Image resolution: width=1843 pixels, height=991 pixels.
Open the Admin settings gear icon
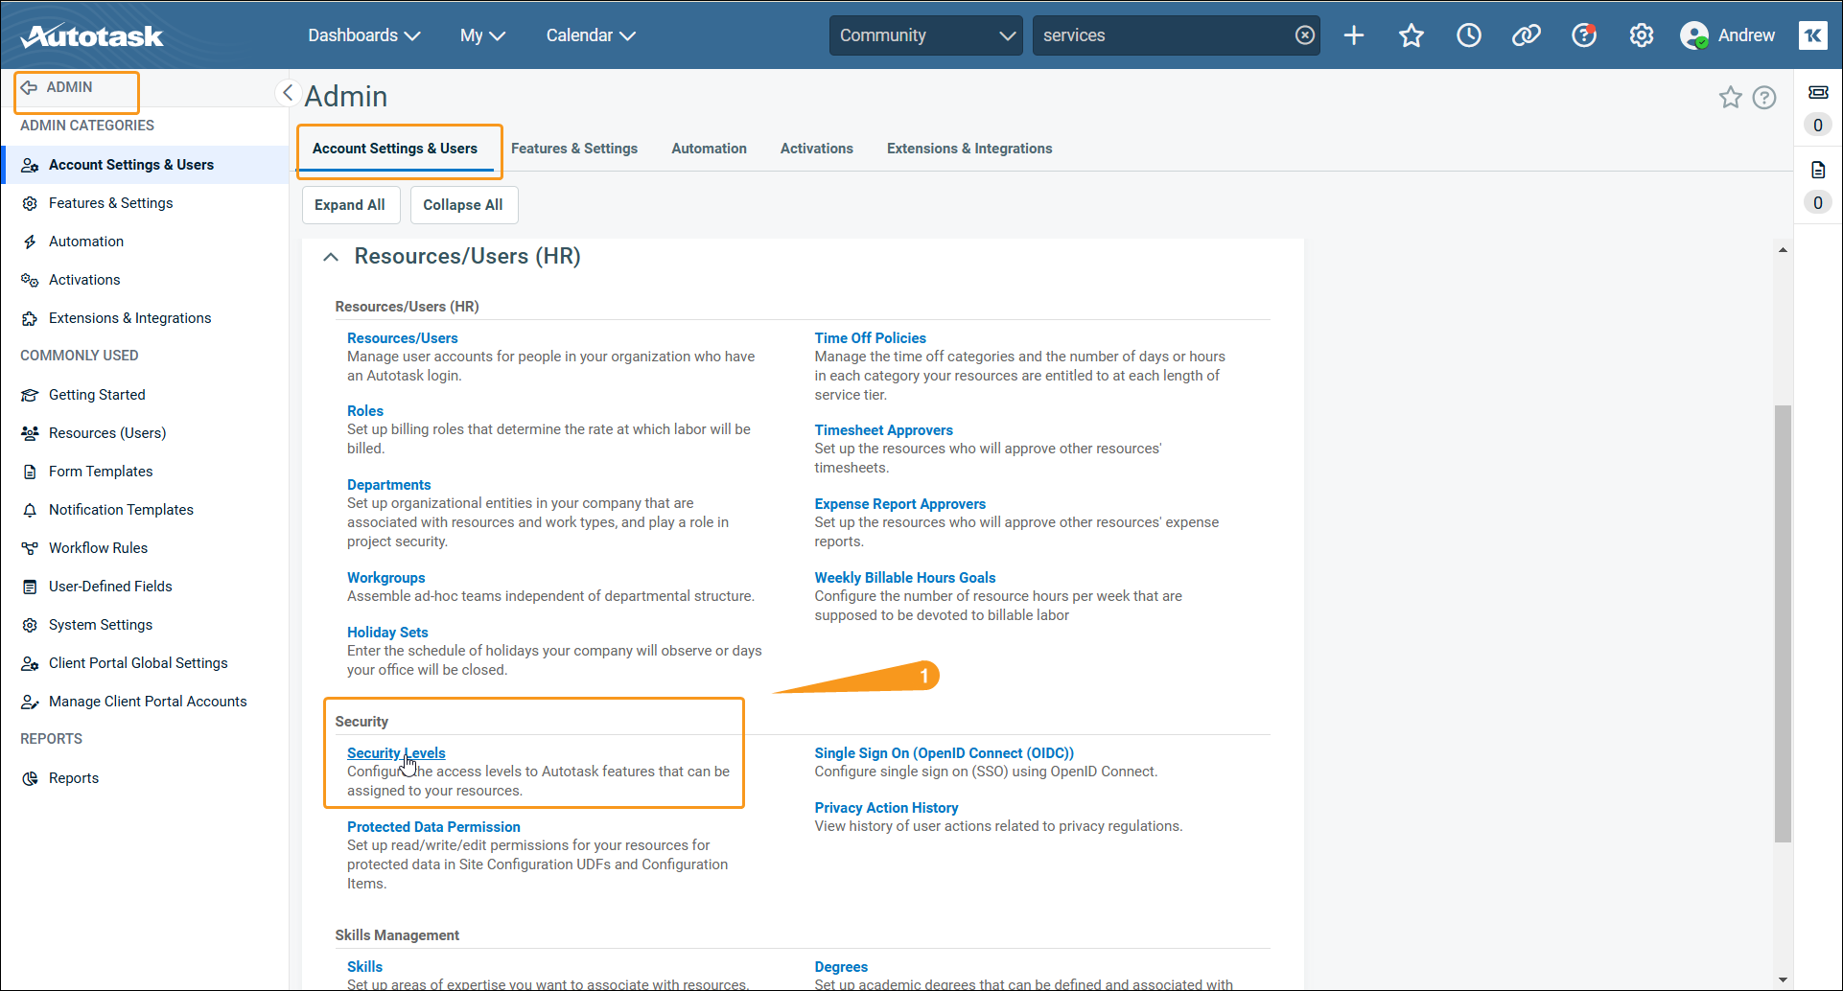[x=1641, y=35]
